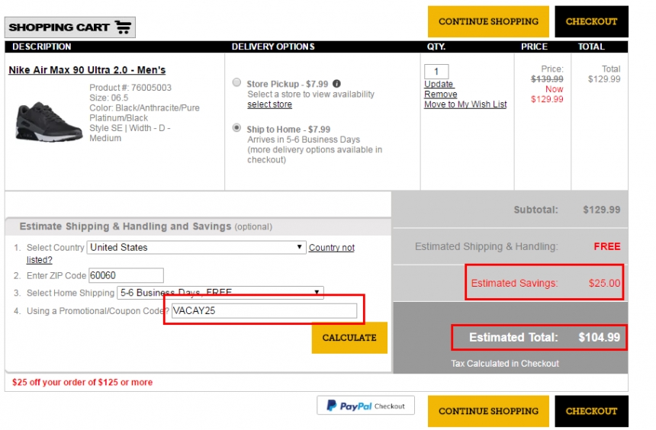Click the Nike shoe product thumbnail

tap(48, 121)
